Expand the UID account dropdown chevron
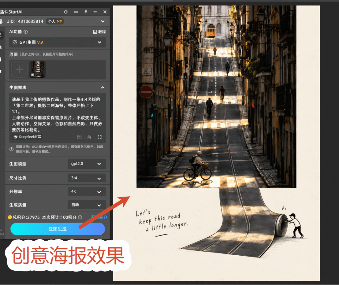Image resolution: width=339 pixels, height=285 pixels. point(103,22)
